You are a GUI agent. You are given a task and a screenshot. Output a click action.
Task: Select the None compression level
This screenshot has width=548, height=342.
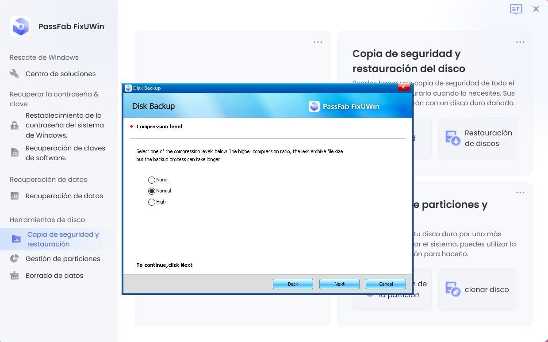coord(152,180)
